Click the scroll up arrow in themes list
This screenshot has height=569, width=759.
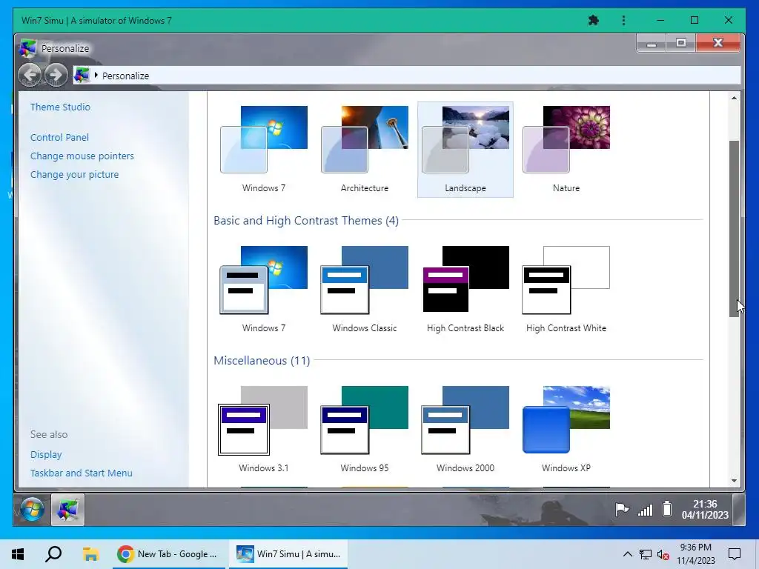pos(734,98)
